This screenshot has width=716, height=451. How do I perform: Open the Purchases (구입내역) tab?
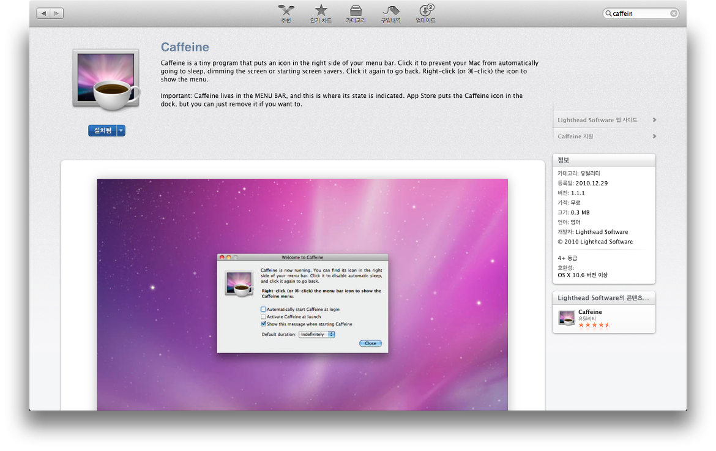tap(391, 13)
